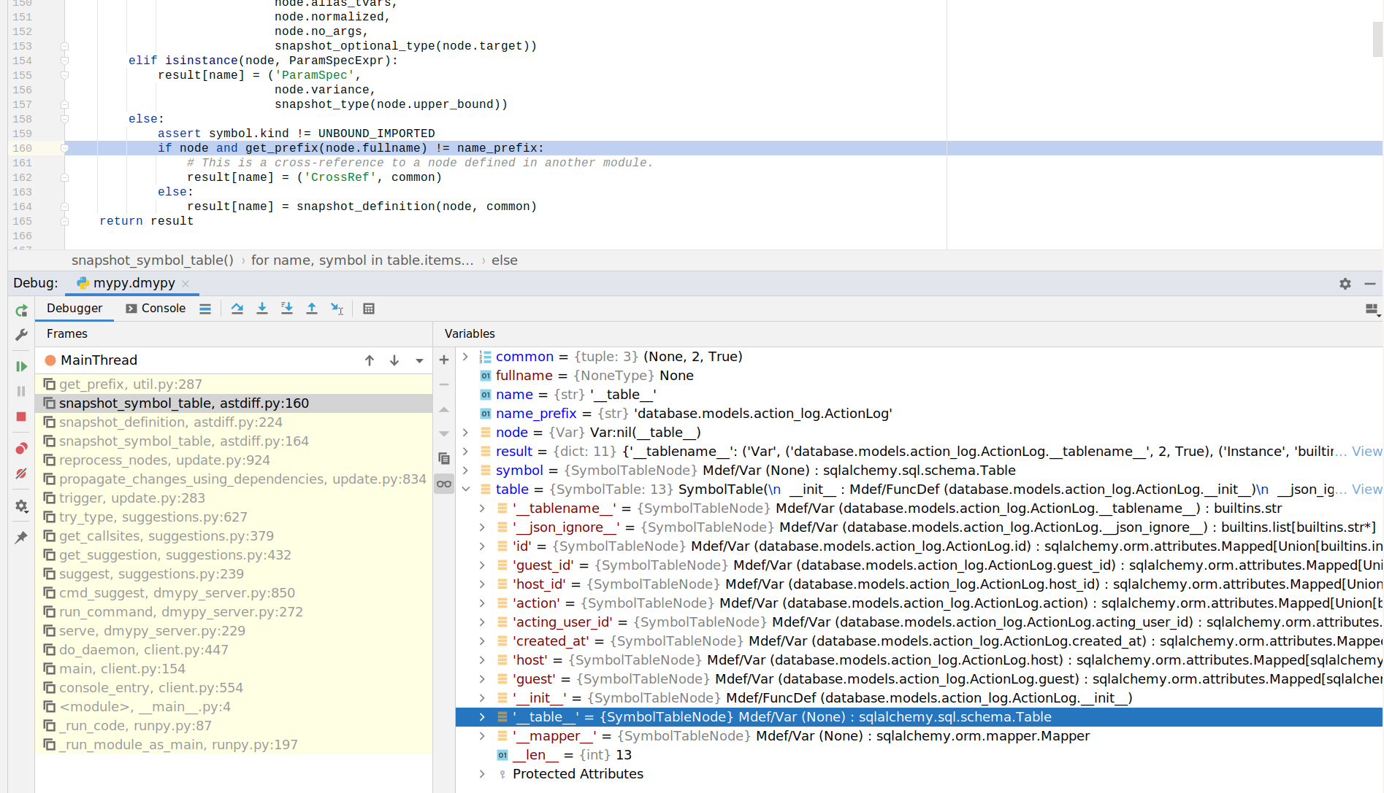The height and width of the screenshot is (793, 1384).
Task: Toggle the watches display with glasses icon
Action: coord(443,484)
